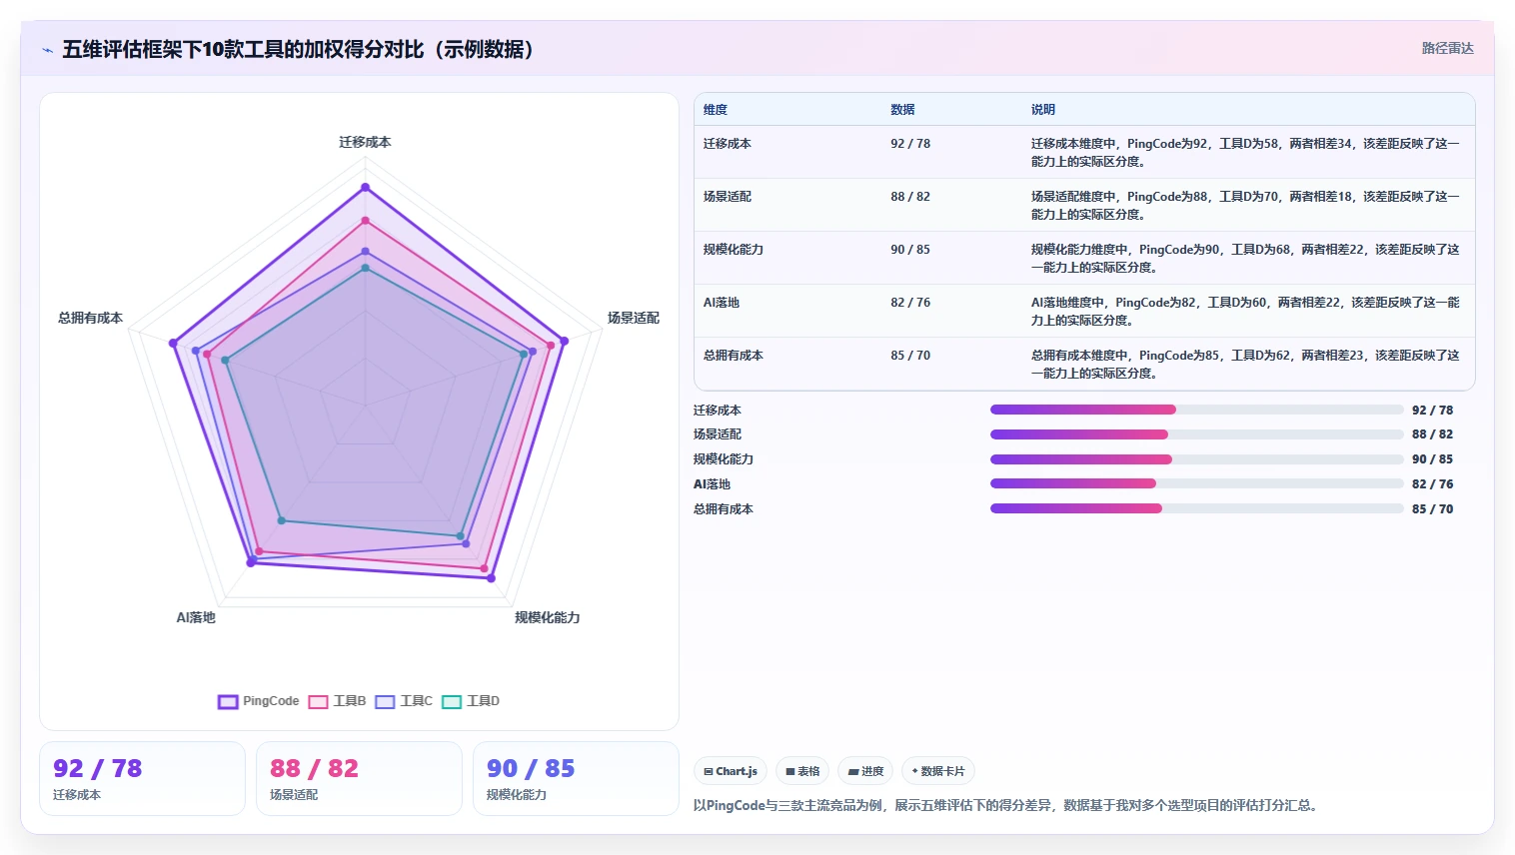Viewport: 1515px width, 855px height.
Task: Select the 数据 column header
Action: coord(902,110)
